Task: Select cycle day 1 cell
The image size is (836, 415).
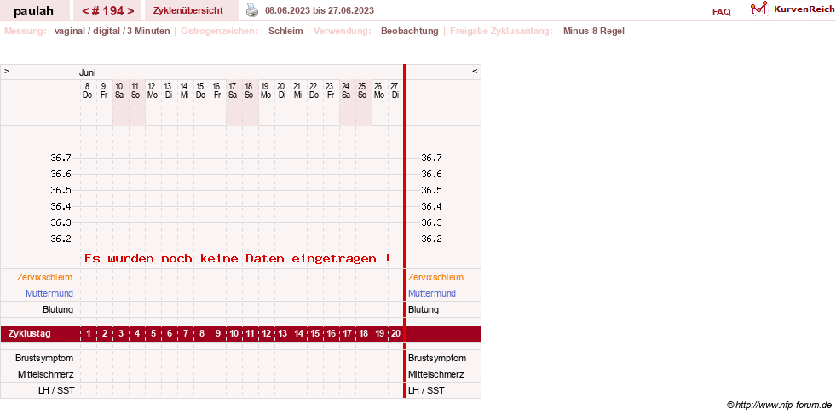Action: click(x=89, y=334)
